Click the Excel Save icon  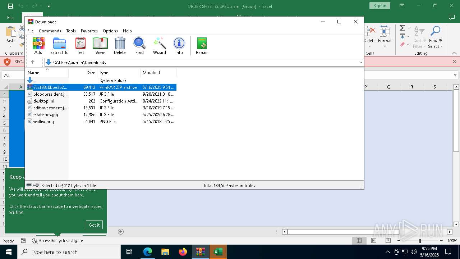click(10, 6)
